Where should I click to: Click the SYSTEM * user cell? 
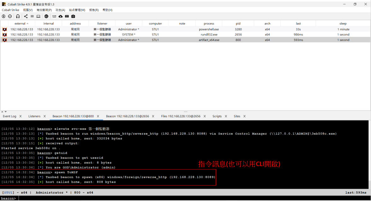point(129,34)
